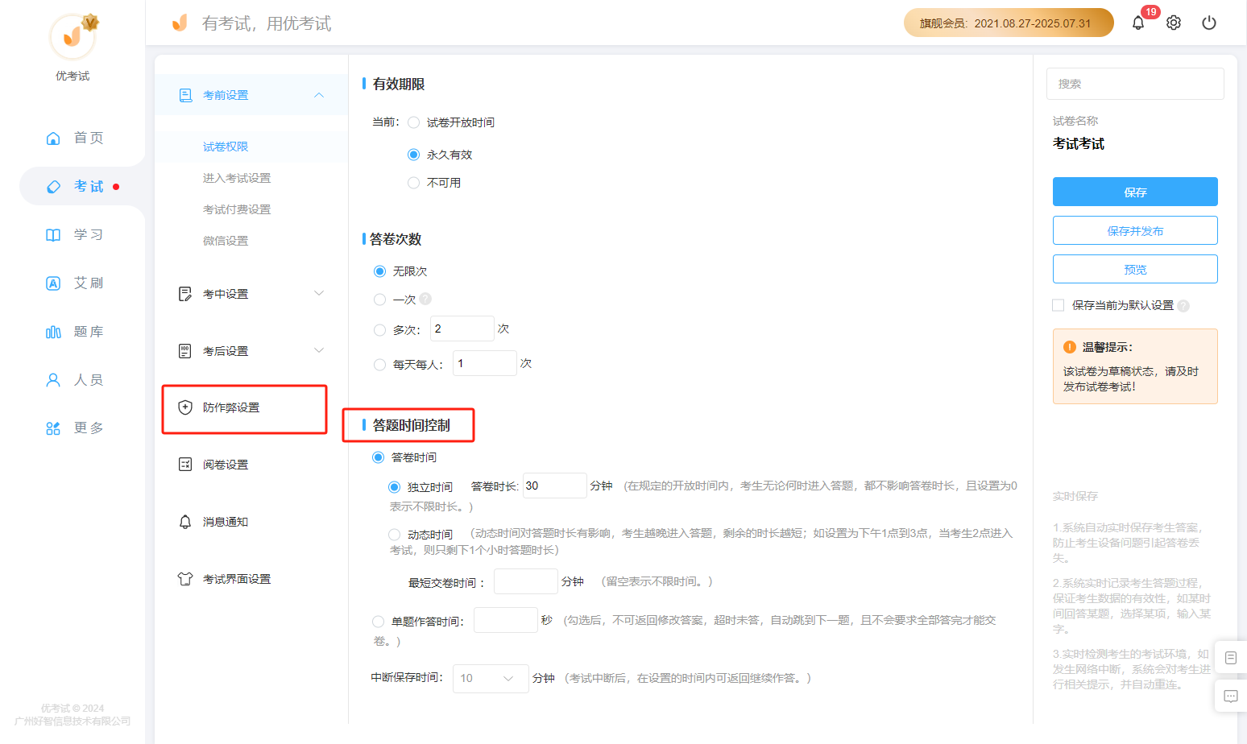Open the 题库 question bank icon

[x=53, y=332]
